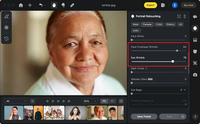Click the face detection icon beside Portrait Retouching
Viewport: 200px width, 124px height.
point(179,16)
